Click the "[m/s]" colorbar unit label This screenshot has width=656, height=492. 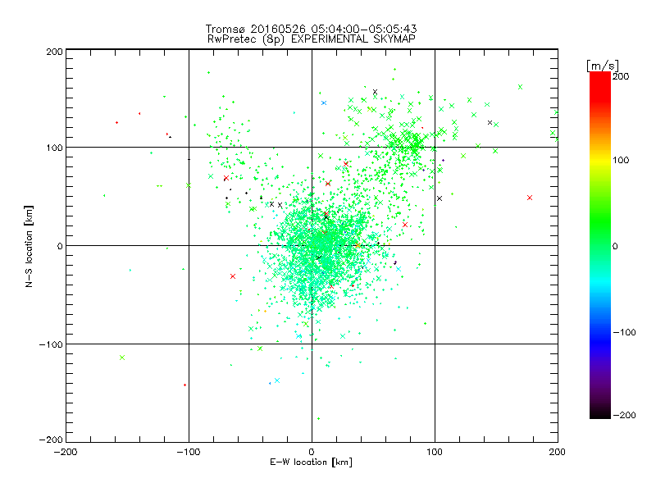click(603, 66)
